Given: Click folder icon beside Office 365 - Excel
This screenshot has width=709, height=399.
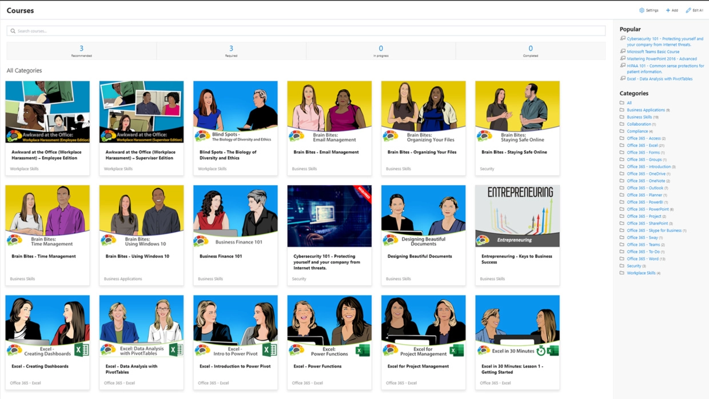Looking at the screenshot, I should (x=622, y=145).
